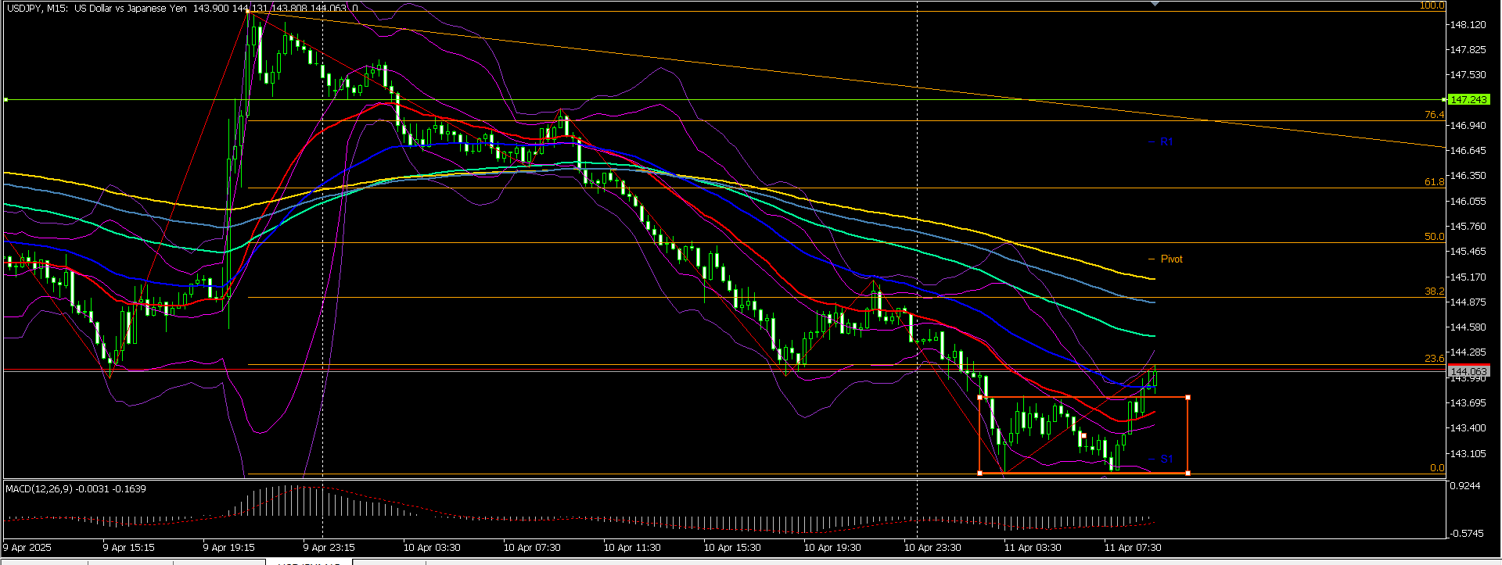
Task: Click the 10 Apr 07:30 time marker
Action: pyautogui.click(x=532, y=548)
